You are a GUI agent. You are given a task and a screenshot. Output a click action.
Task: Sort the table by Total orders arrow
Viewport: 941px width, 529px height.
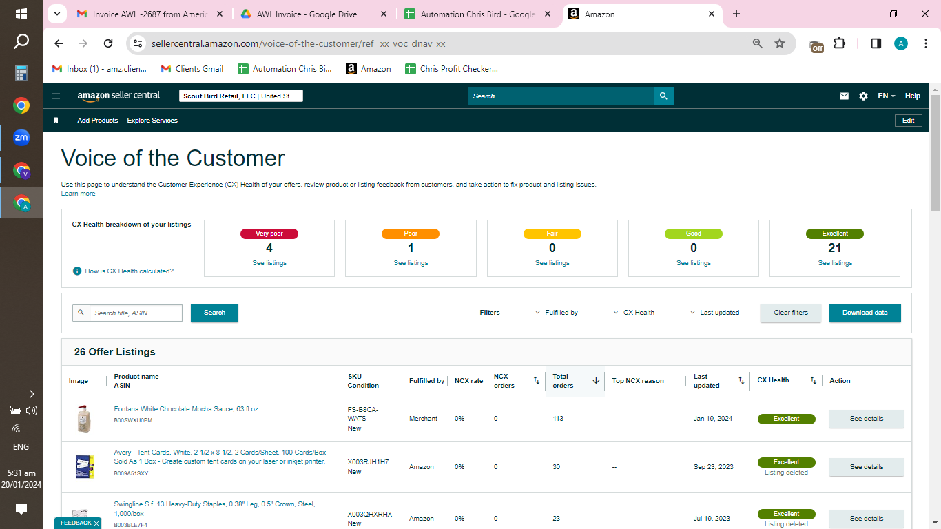[x=596, y=380]
